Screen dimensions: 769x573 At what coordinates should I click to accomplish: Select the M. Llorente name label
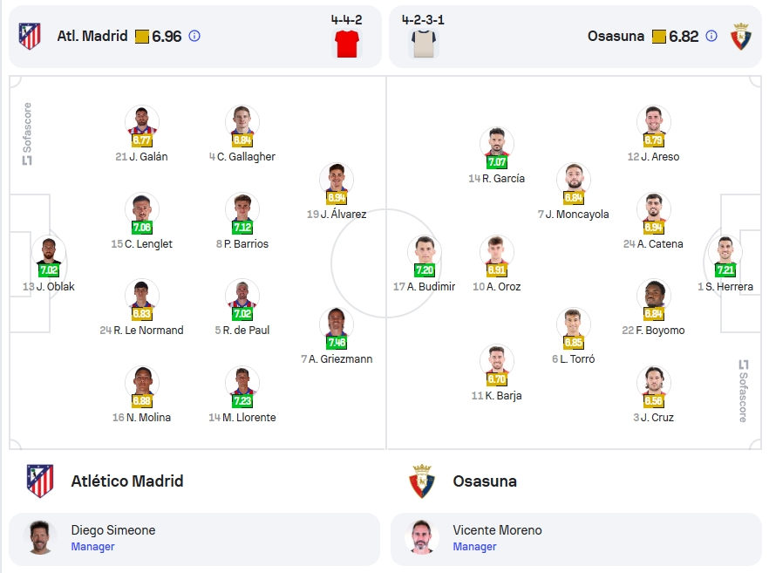click(249, 418)
